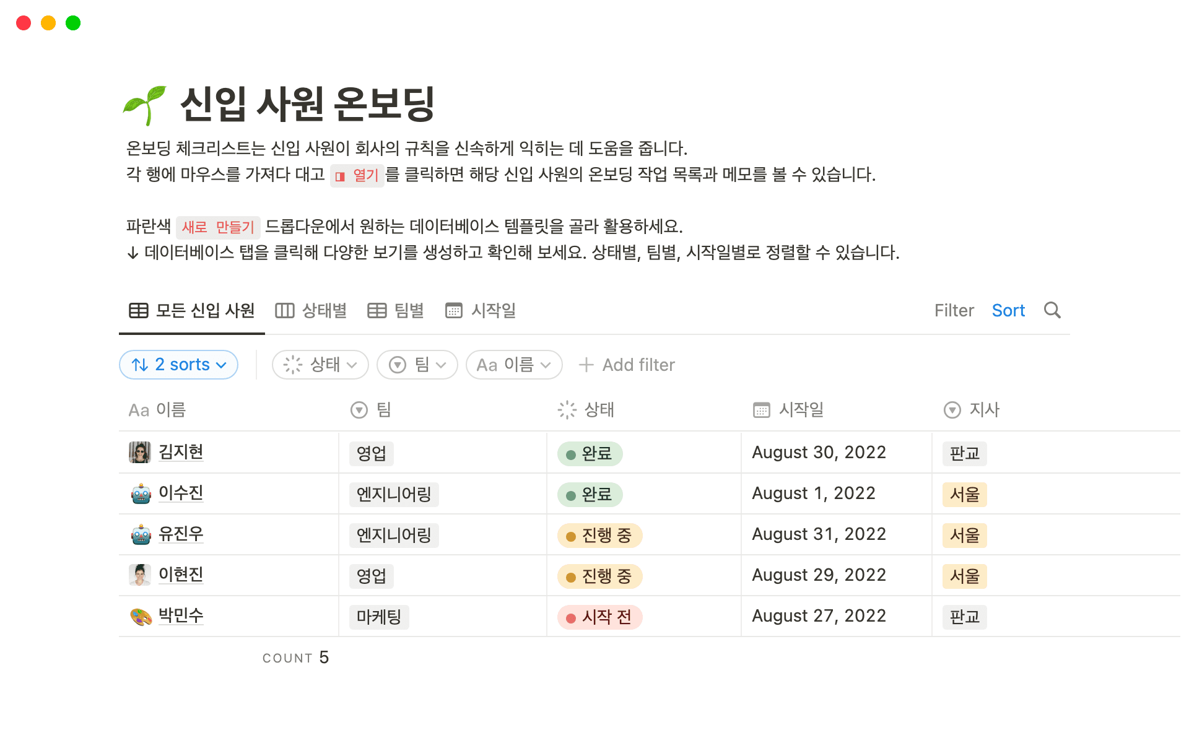Click the 지사 column select icon
Image resolution: width=1189 pixels, height=743 pixels.
[x=952, y=409]
